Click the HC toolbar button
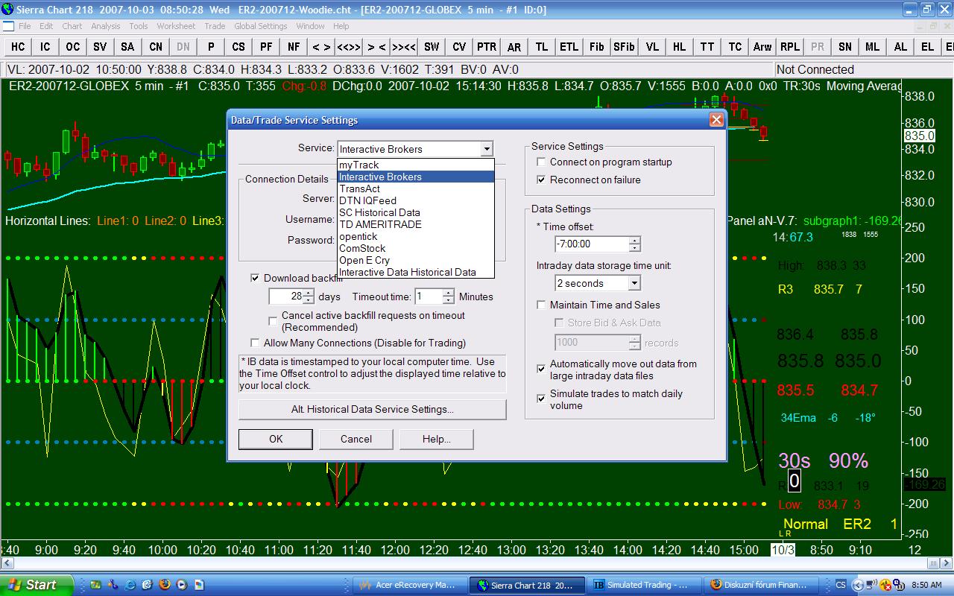Image resolution: width=954 pixels, height=596 pixels. [18, 47]
